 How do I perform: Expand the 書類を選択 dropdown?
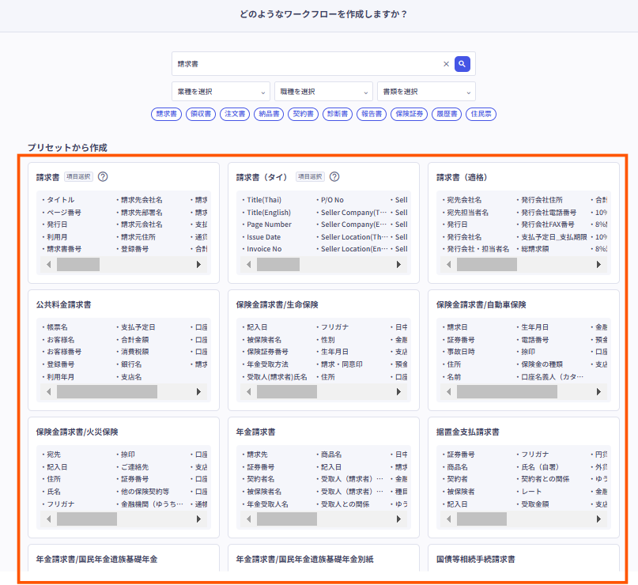(x=426, y=92)
